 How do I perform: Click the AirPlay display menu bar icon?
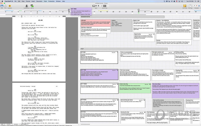(179, 1)
